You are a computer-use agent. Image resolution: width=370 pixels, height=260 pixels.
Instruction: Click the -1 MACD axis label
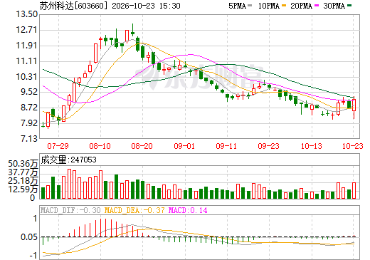[33, 256]
